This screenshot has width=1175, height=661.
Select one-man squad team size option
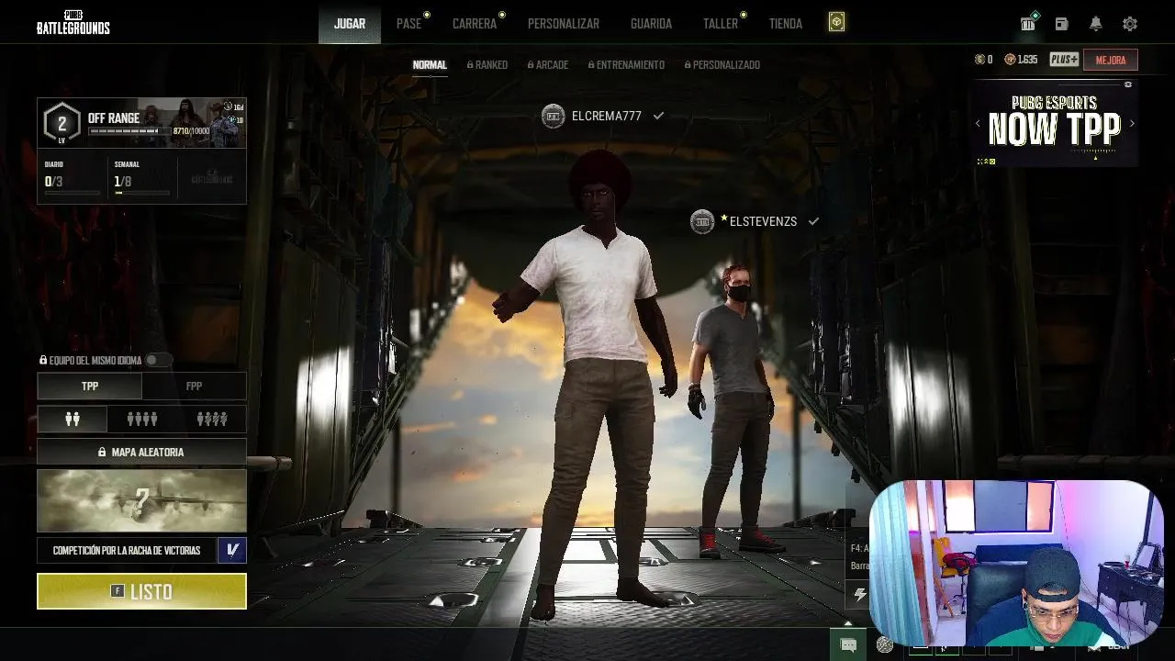pos(212,419)
